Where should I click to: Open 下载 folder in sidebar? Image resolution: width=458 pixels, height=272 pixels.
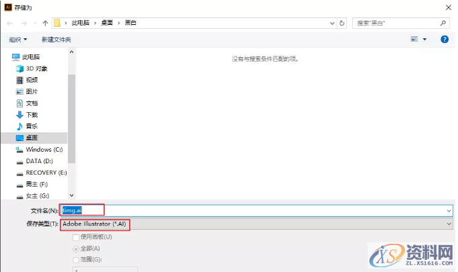(27, 115)
